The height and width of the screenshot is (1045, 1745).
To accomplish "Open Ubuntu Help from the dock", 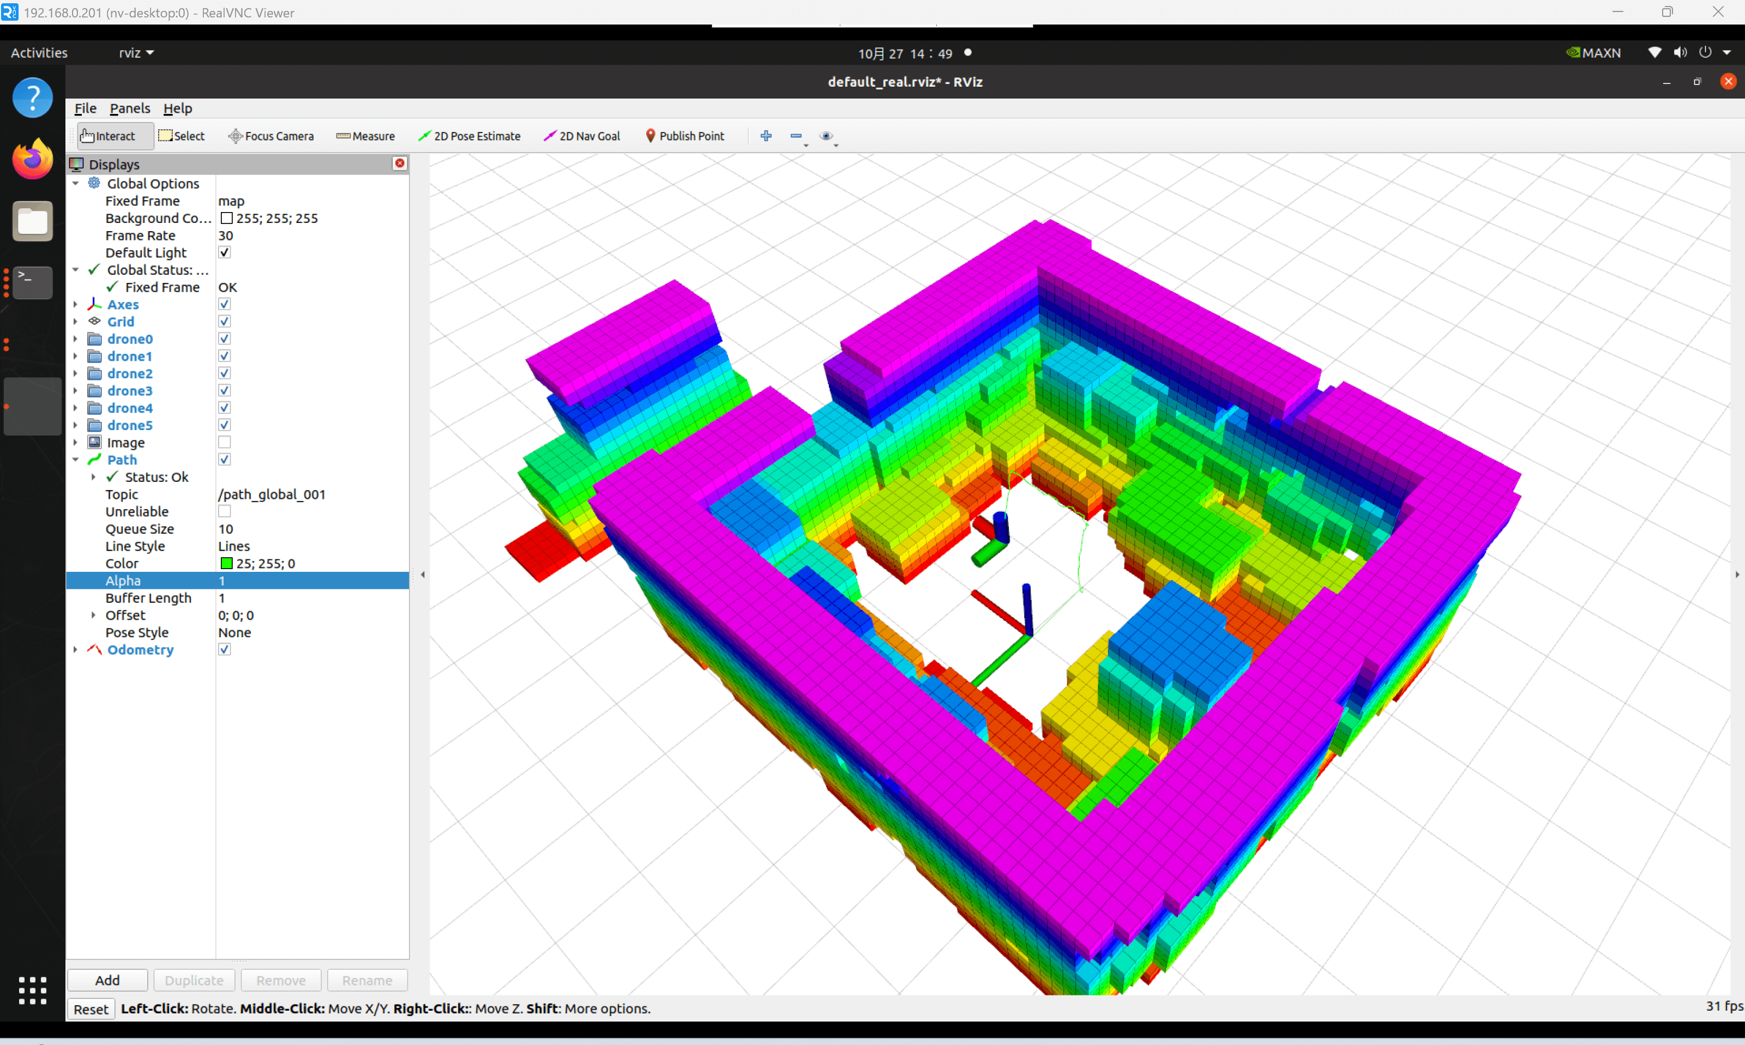I will point(32,97).
